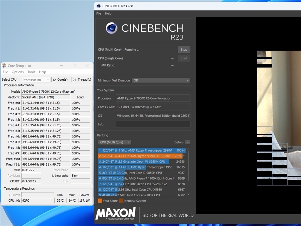Click inside the Info input field
Viewport: 301px width, 226px height.
pyautogui.click(x=153, y=124)
